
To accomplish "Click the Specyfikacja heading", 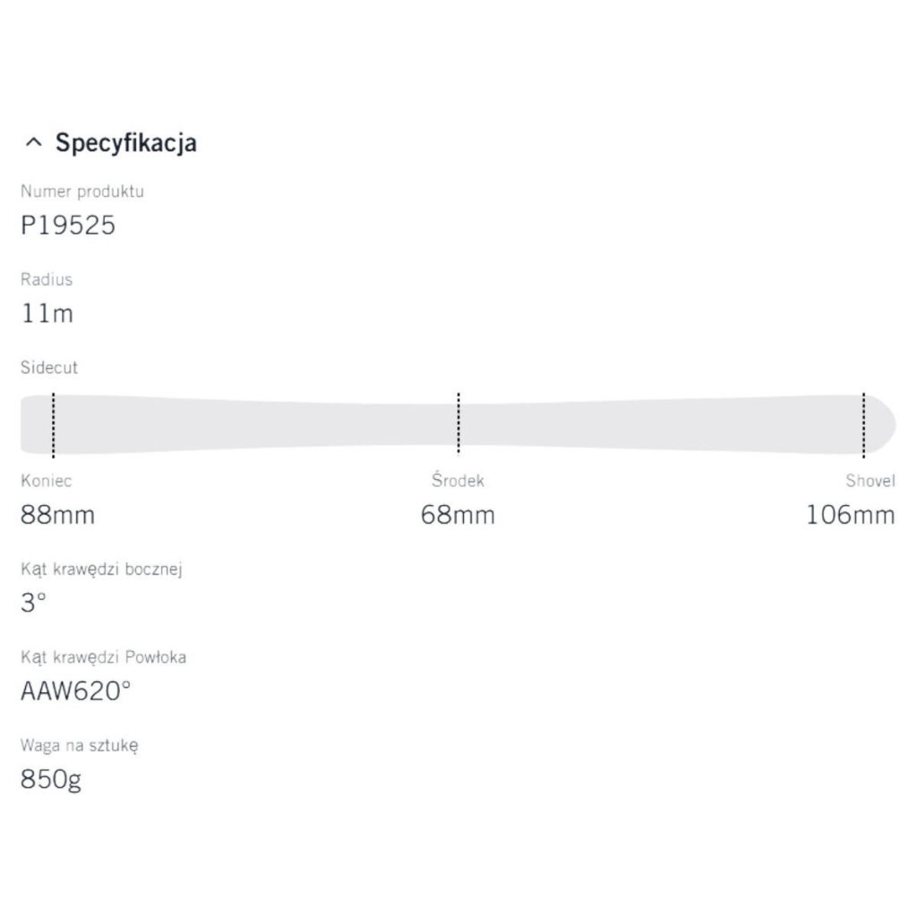I will pos(125,142).
